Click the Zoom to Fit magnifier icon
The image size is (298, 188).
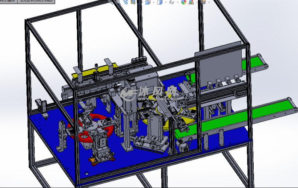coord(110,1)
